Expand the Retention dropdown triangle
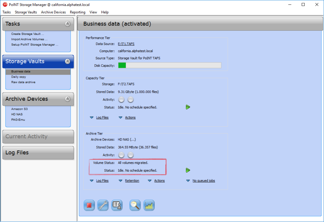The height and width of the screenshot is (222, 324). [x=121, y=181]
